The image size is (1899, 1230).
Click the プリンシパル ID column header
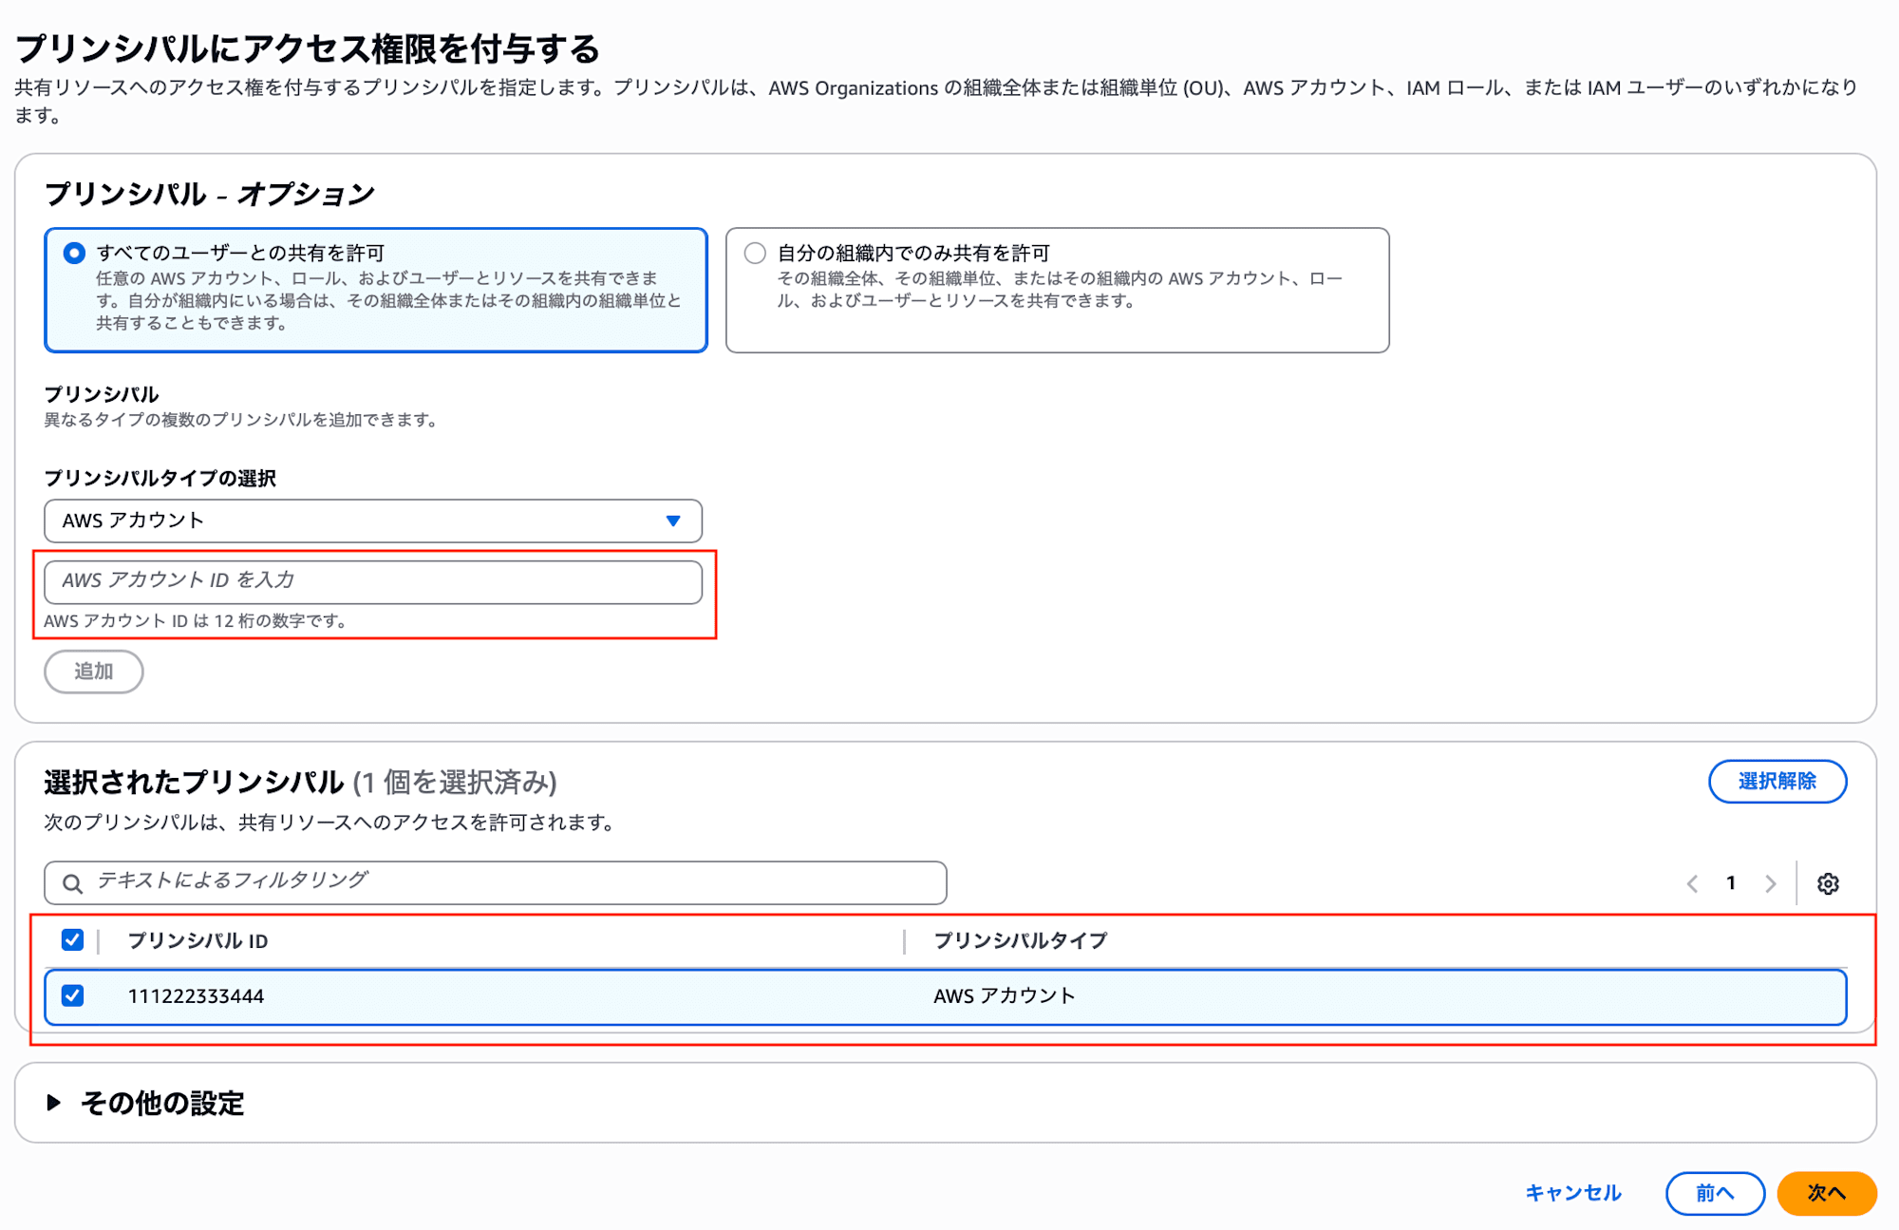[x=197, y=940]
